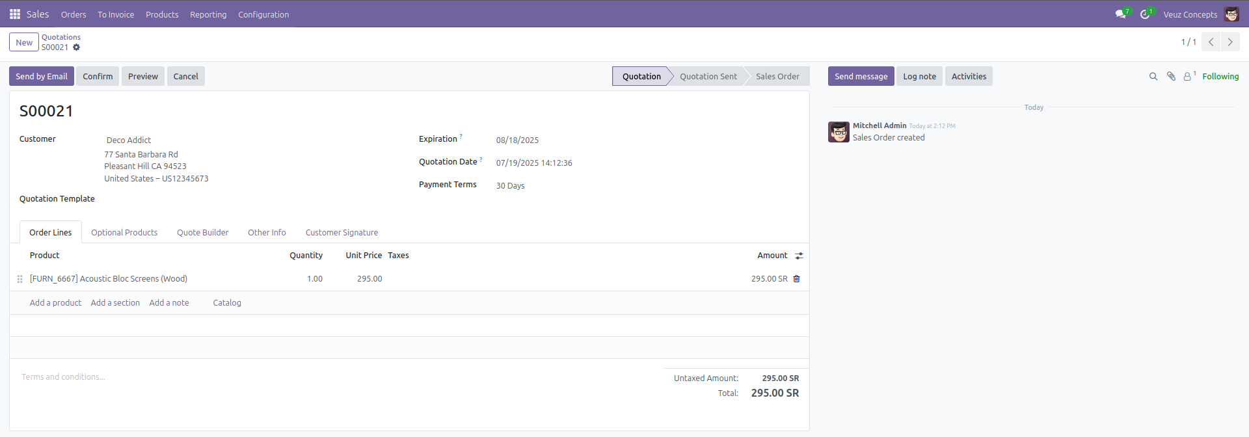Confirm the quotation

pyautogui.click(x=98, y=77)
